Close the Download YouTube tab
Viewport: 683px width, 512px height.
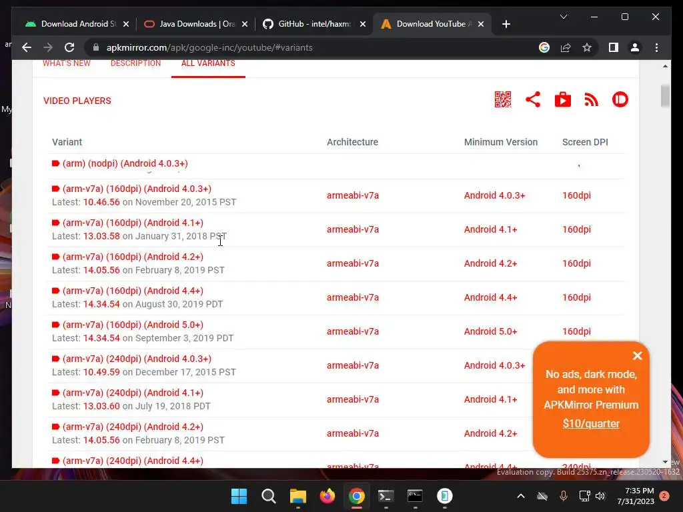click(x=480, y=24)
